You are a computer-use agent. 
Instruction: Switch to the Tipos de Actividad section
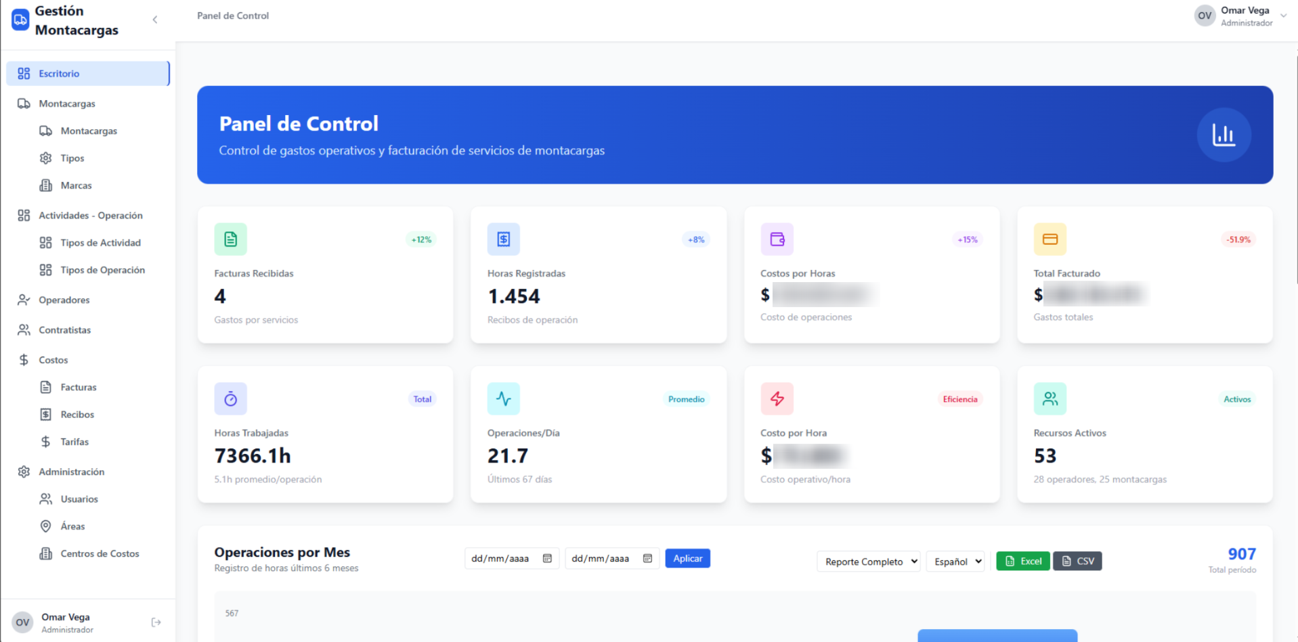46,242
